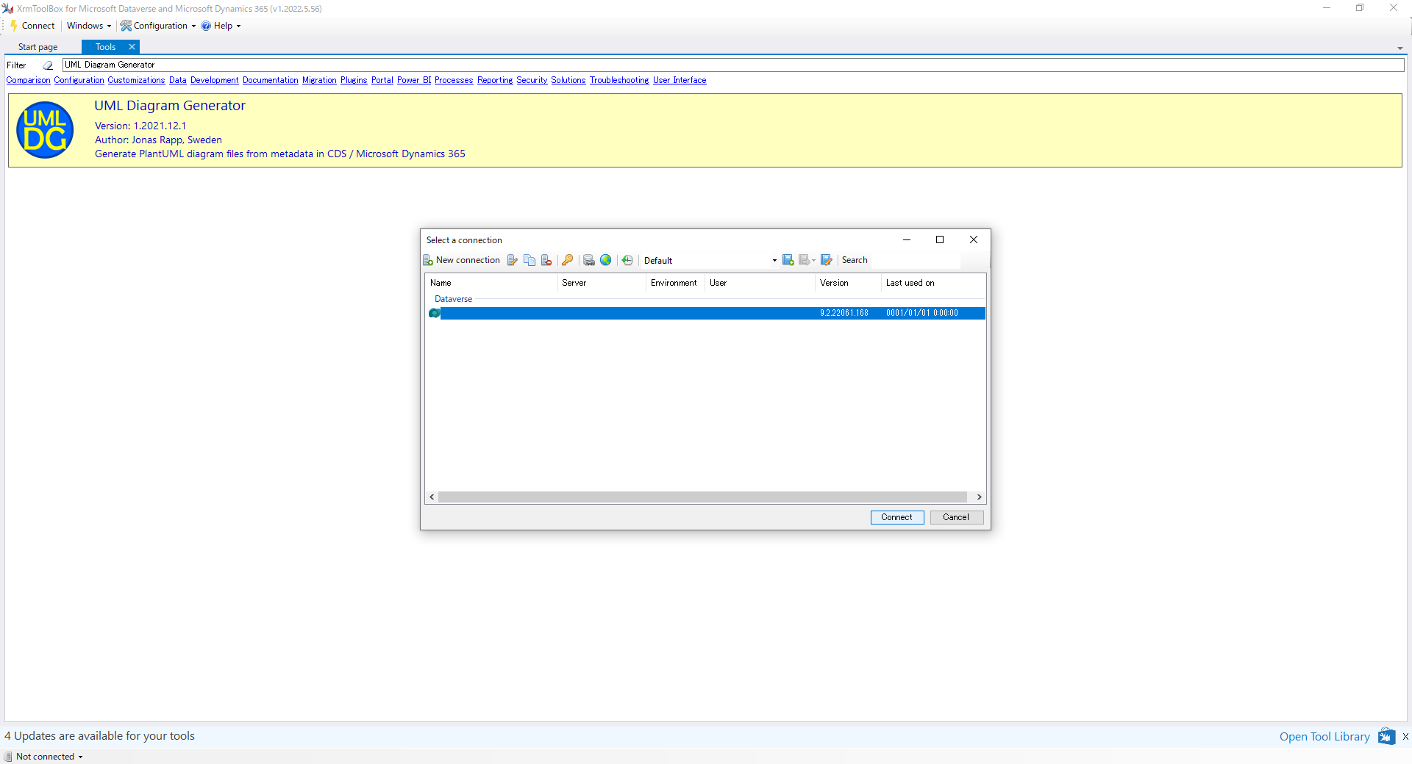Click the User Interface category link
Screen dimensions: 1412x764
tap(679, 80)
